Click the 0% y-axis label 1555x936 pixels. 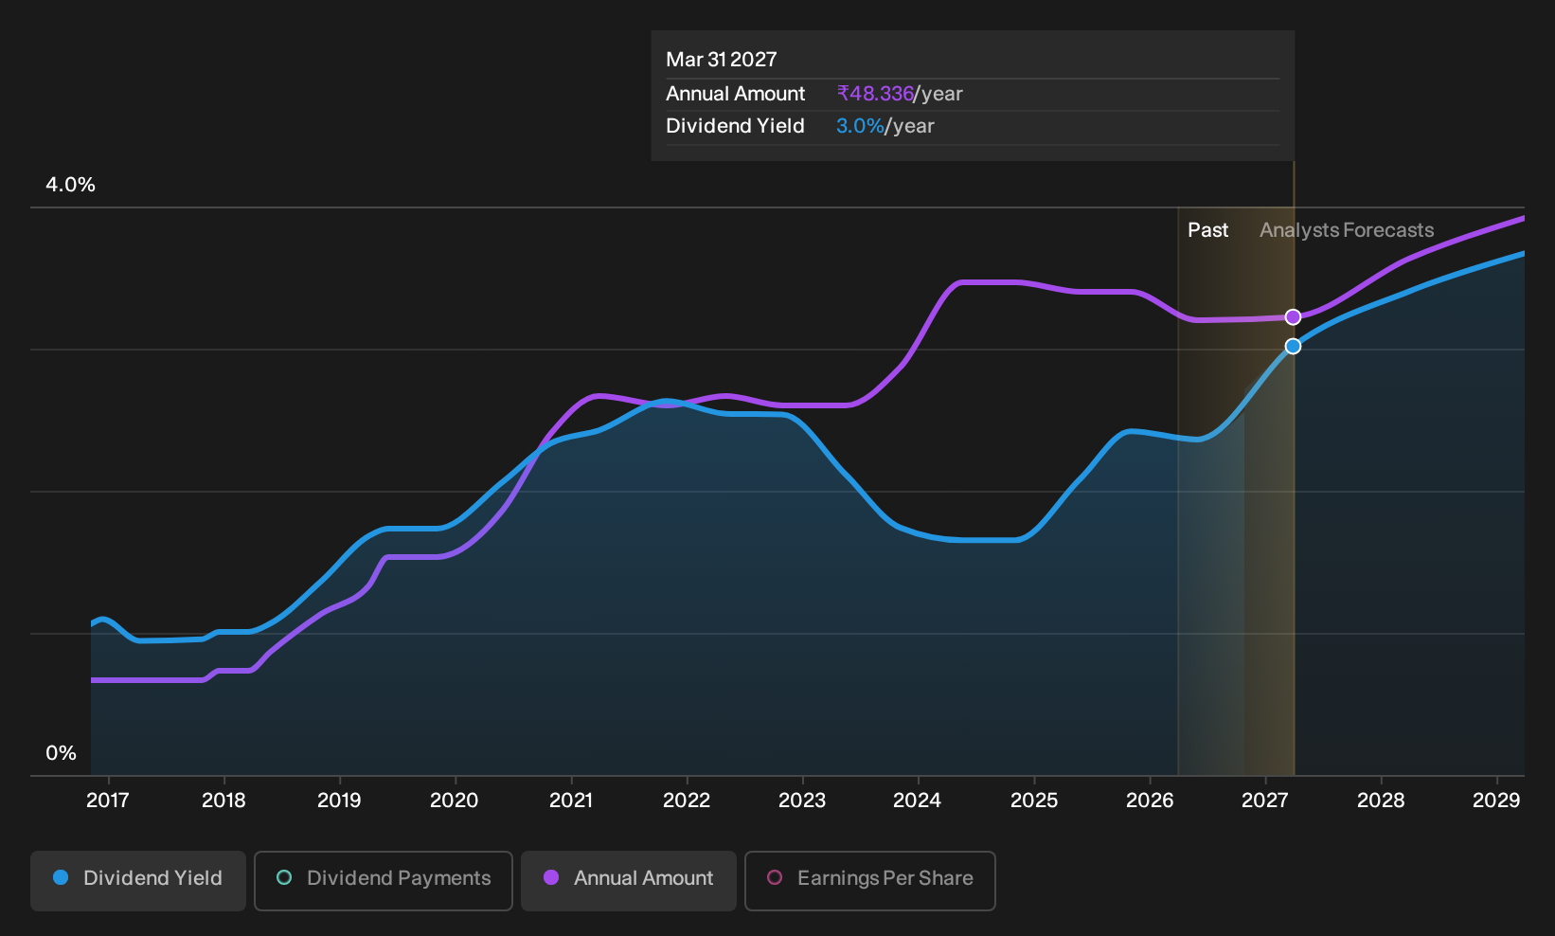pyautogui.click(x=61, y=753)
